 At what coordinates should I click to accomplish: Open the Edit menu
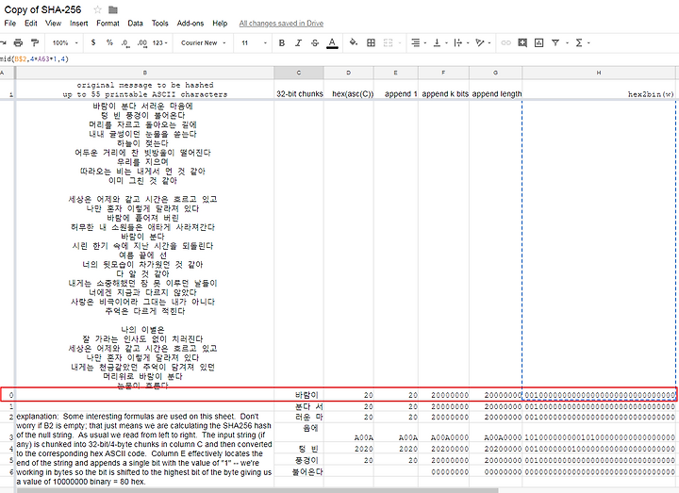point(31,24)
